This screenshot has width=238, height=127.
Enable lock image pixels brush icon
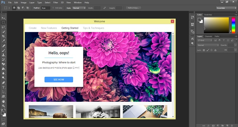[208, 50]
